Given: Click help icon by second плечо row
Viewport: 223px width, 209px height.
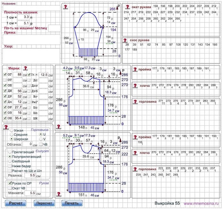Looking at the screenshot, I should pos(135,153).
